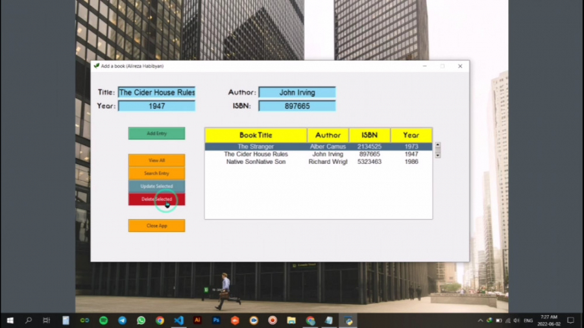Select Native SonNative Son row title
The width and height of the screenshot is (584, 328).
tap(256, 162)
